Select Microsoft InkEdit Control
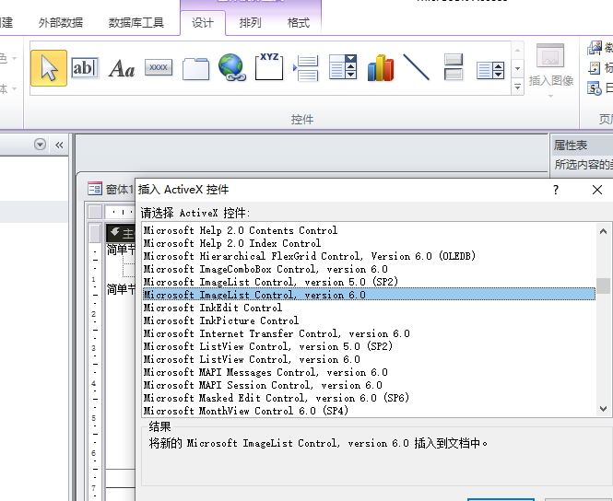 tap(212, 308)
